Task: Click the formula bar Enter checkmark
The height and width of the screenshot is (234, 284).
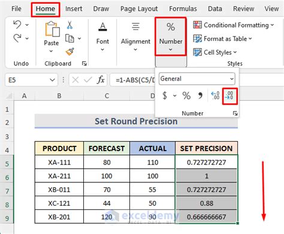Action: pyautogui.click(x=87, y=80)
